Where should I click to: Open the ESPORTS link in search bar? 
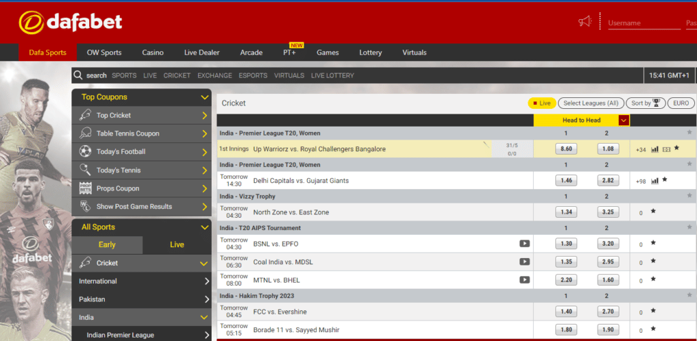tap(253, 76)
